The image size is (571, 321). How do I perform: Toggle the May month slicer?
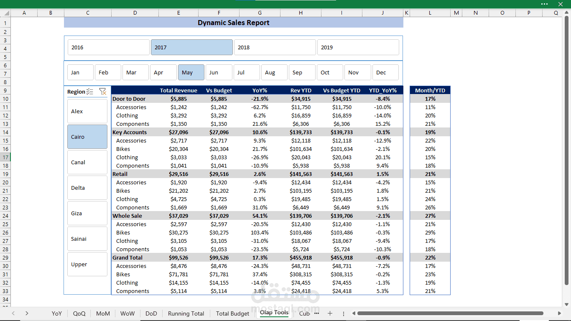(x=191, y=72)
